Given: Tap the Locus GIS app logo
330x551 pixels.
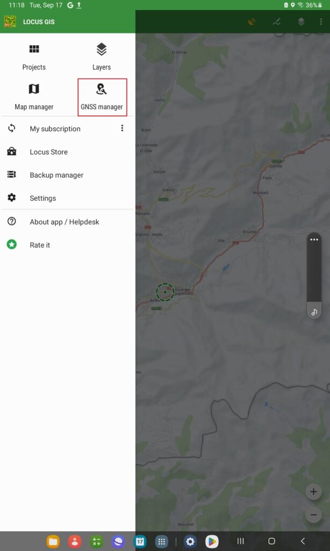Looking at the screenshot, I should [x=11, y=22].
